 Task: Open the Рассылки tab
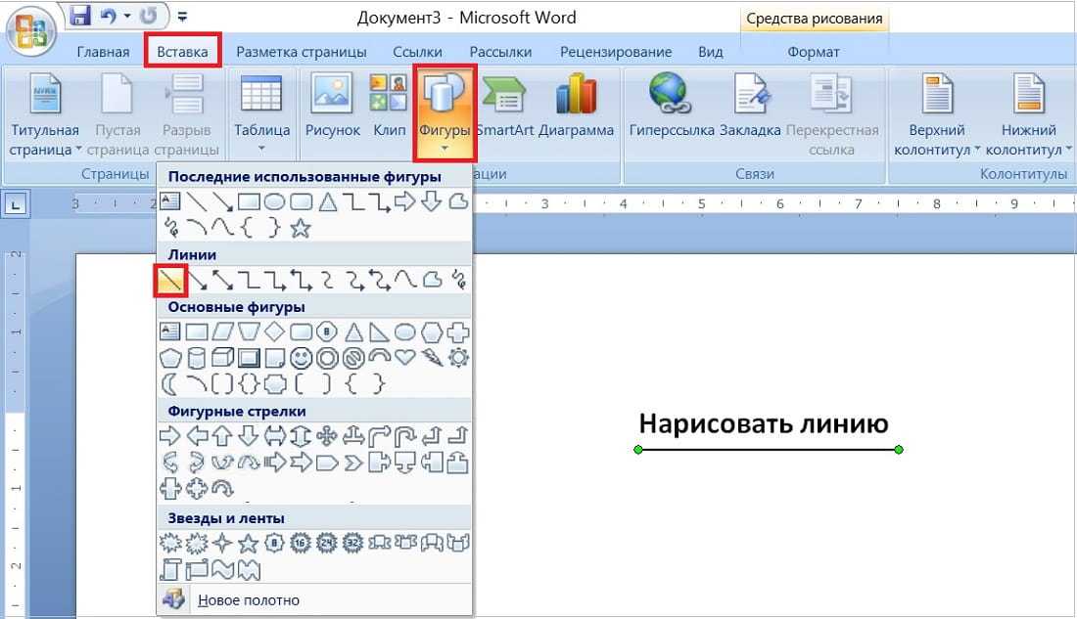[500, 52]
